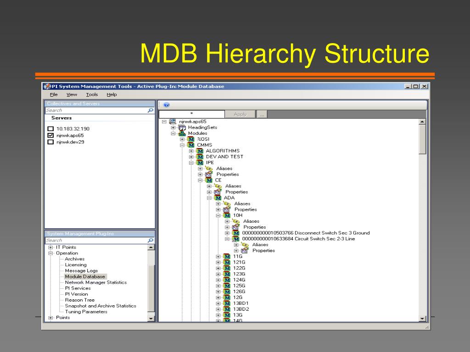Expand the IT Points plug-in group

click(x=50, y=247)
